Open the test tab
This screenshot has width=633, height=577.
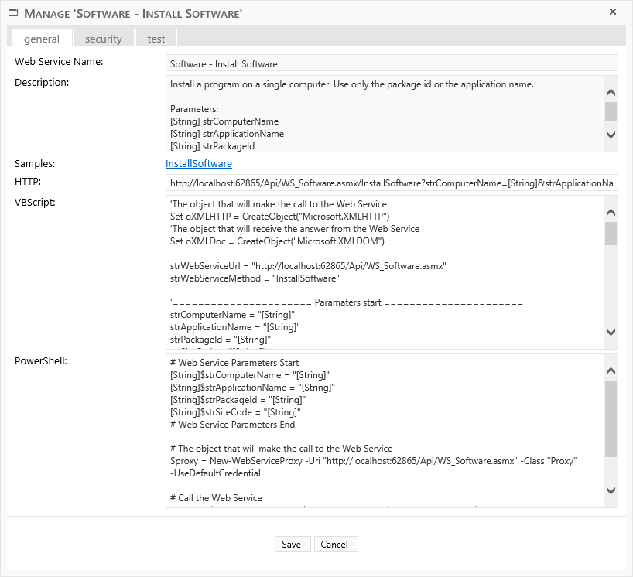click(x=156, y=39)
